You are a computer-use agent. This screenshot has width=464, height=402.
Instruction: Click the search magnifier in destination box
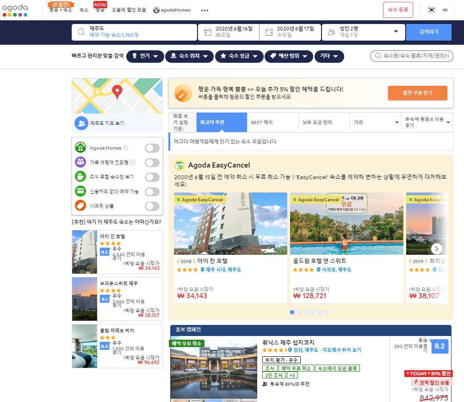[81, 32]
